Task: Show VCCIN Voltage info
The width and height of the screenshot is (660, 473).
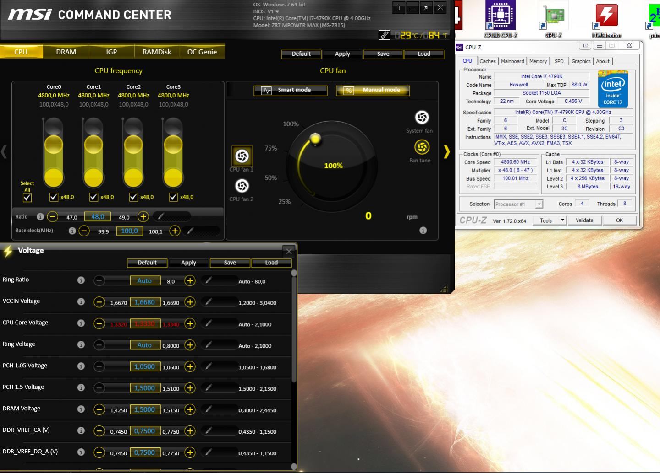Action: coord(81,301)
